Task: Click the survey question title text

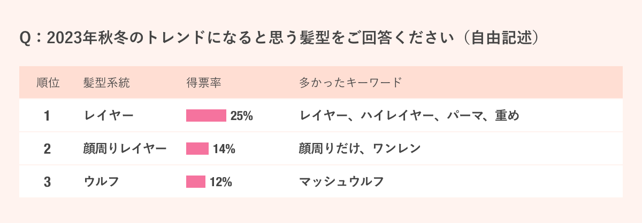Action: click(x=278, y=39)
